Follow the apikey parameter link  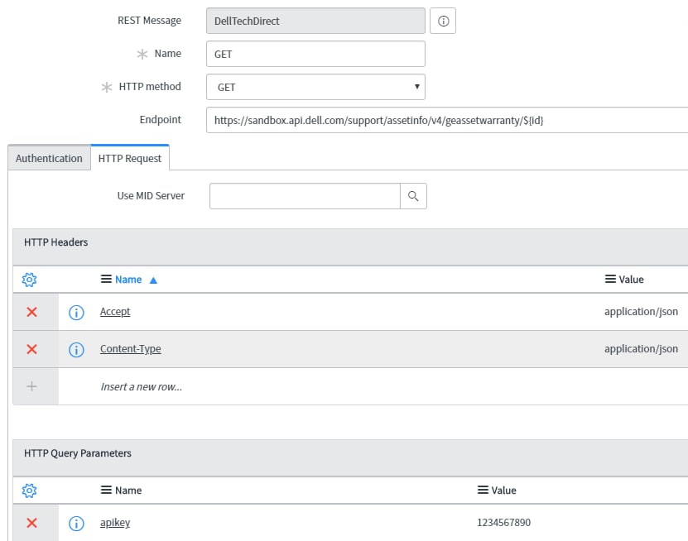115,522
